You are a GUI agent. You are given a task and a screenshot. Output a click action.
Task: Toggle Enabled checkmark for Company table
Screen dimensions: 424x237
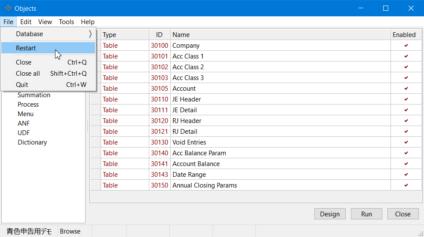pos(406,46)
